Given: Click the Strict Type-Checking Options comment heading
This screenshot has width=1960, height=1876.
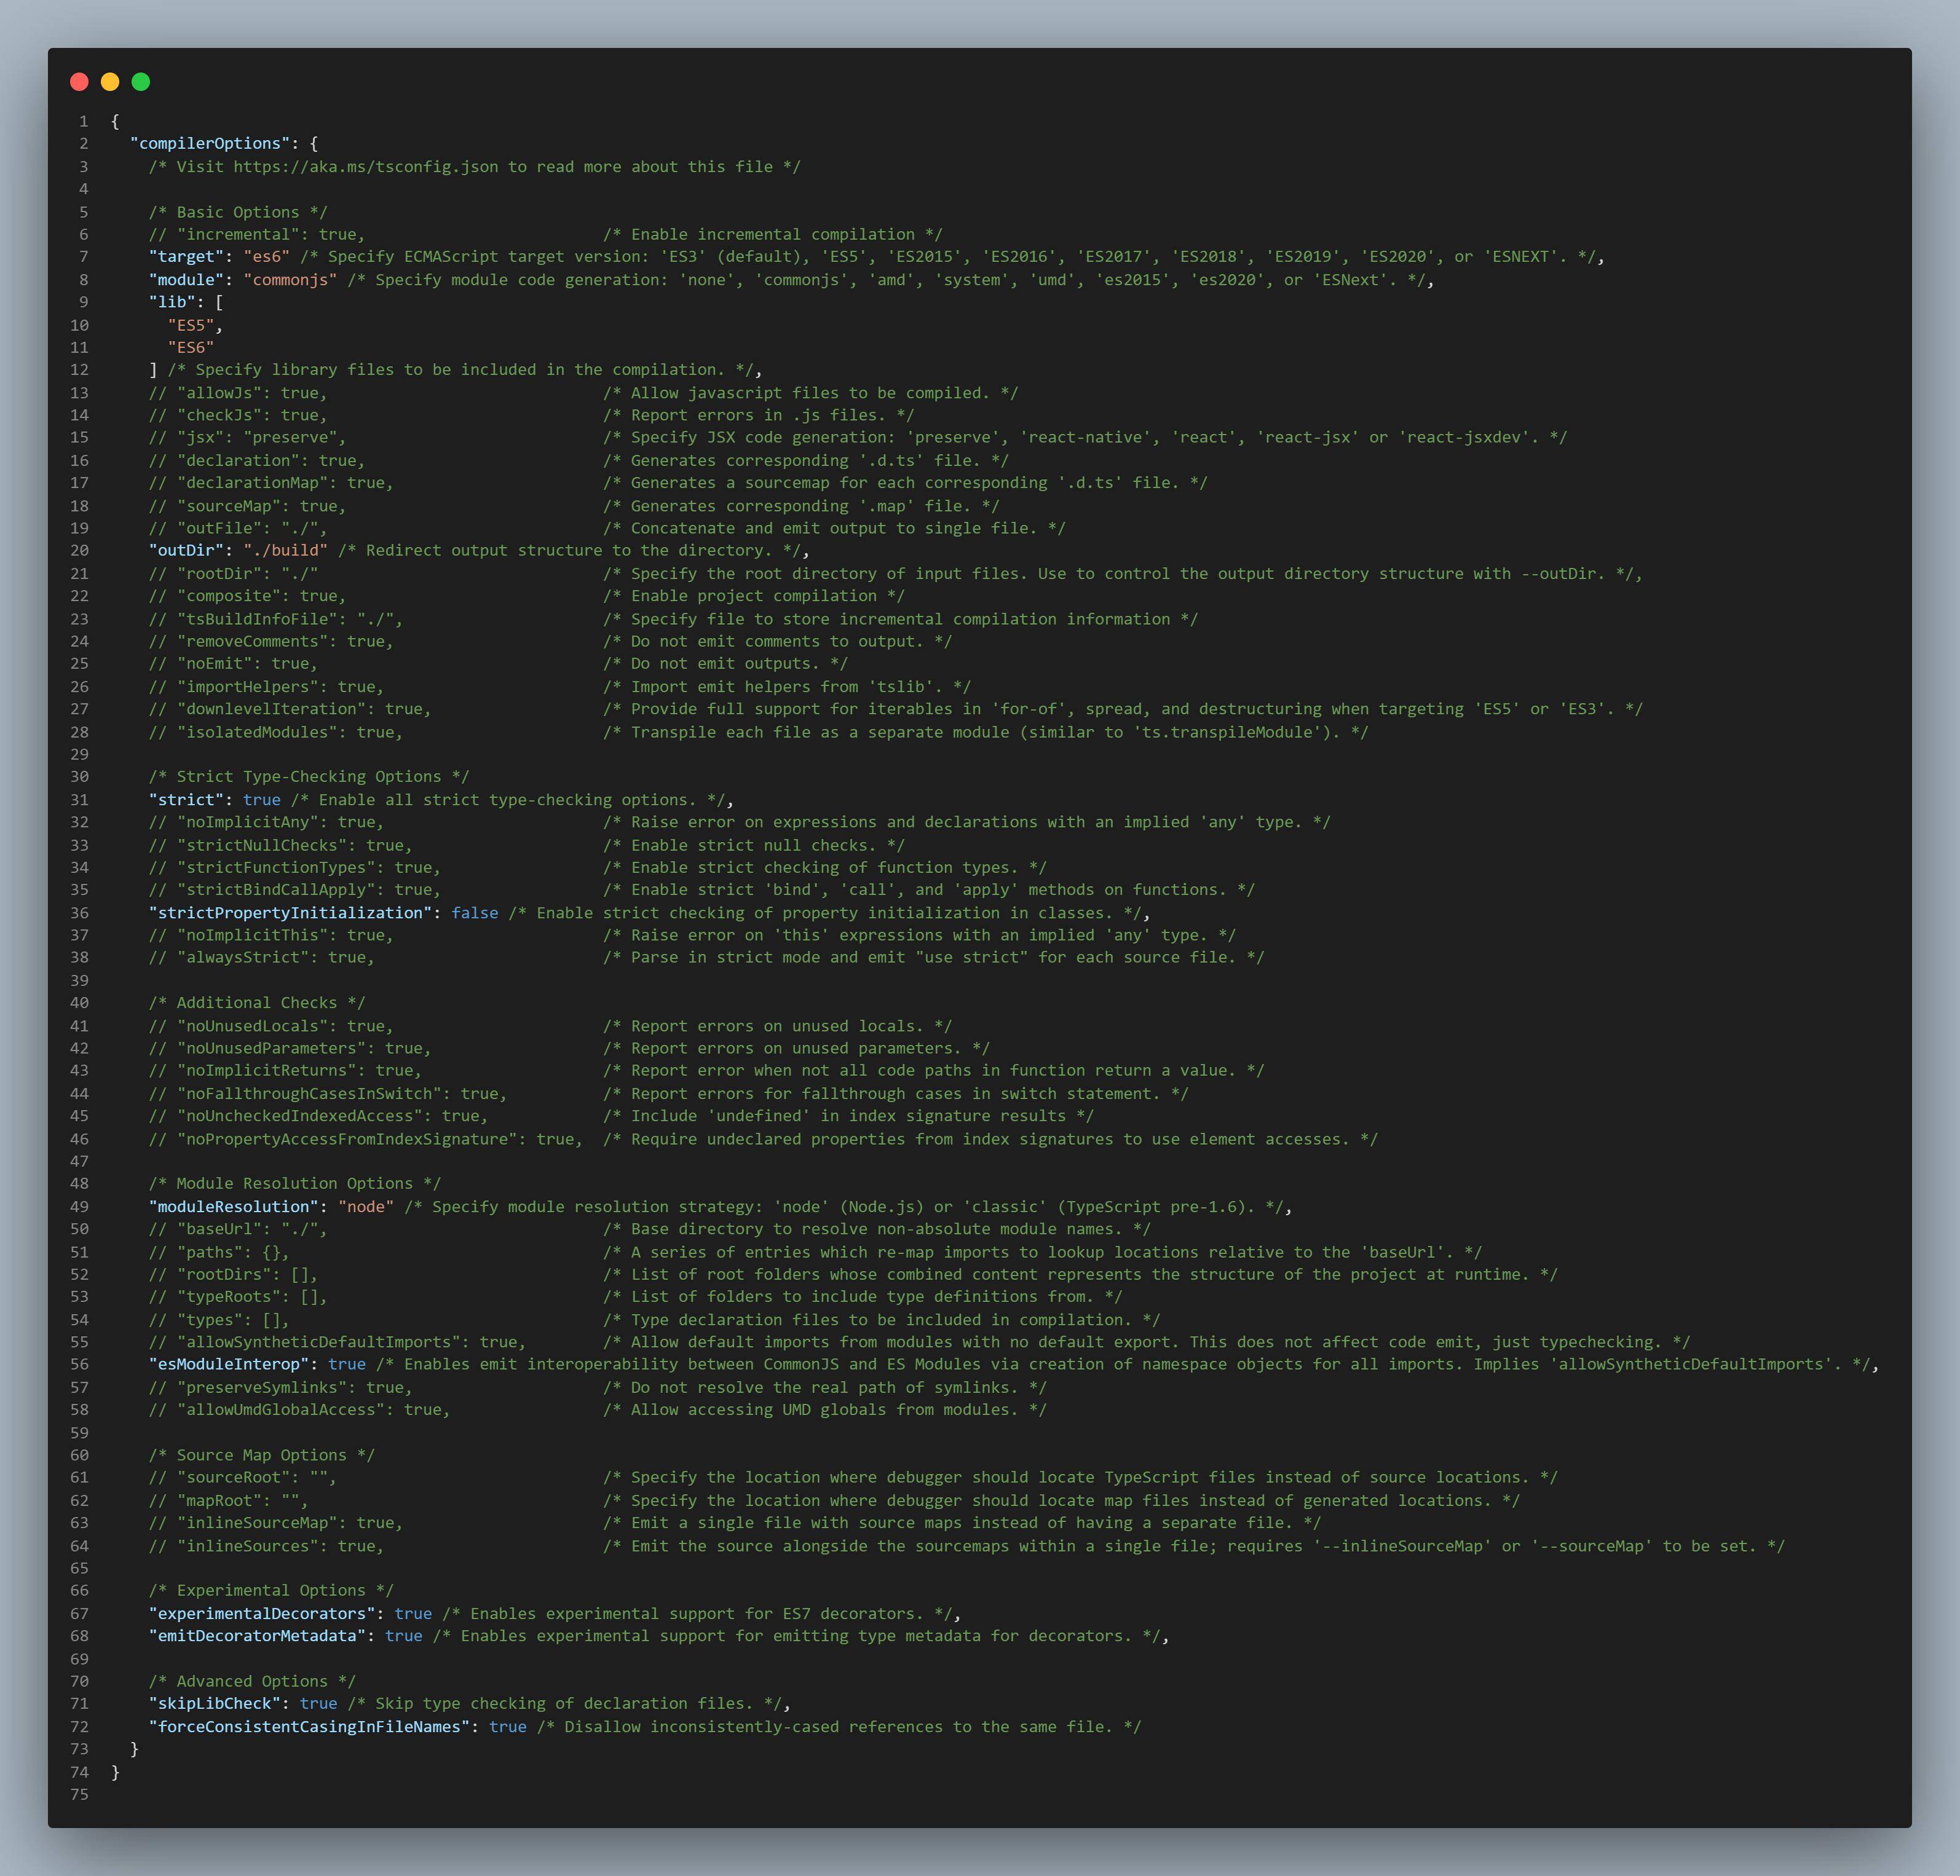Looking at the screenshot, I should pyautogui.click(x=309, y=777).
